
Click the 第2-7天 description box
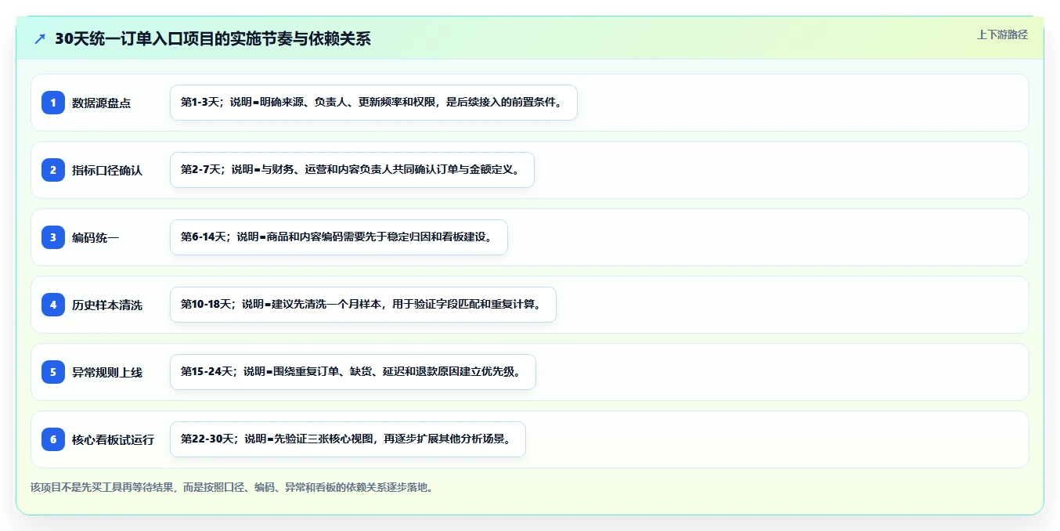click(x=352, y=170)
